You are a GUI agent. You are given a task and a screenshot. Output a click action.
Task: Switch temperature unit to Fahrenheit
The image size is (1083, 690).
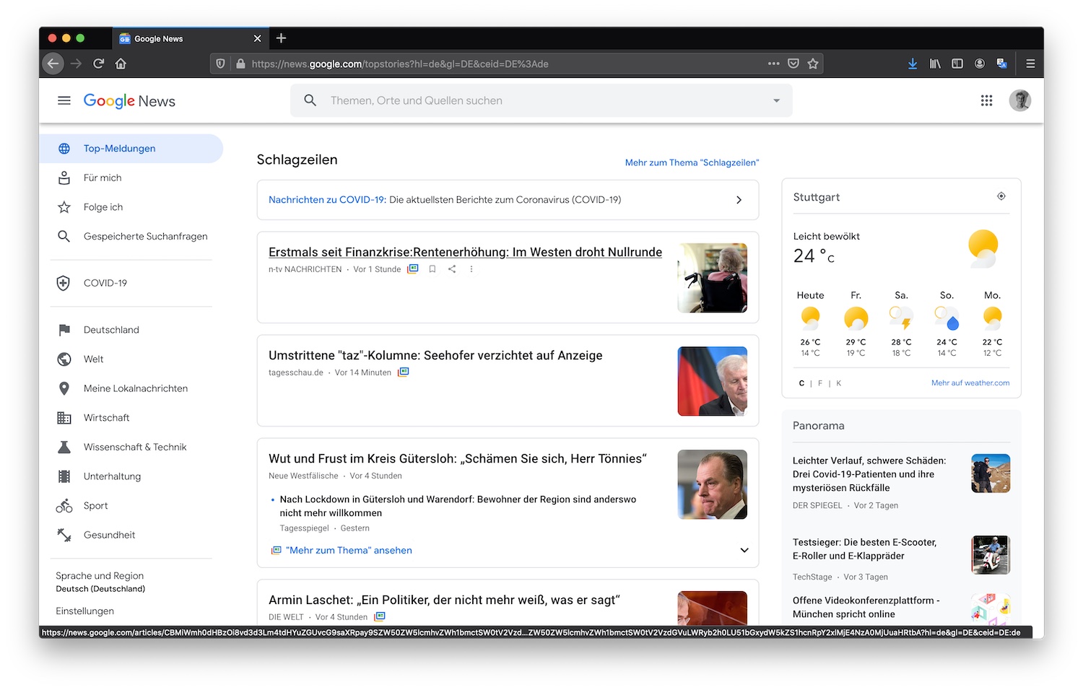pyautogui.click(x=820, y=383)
